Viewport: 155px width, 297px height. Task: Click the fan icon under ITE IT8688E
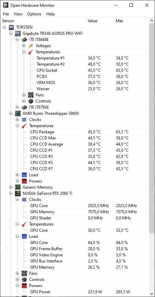(30, 95)
